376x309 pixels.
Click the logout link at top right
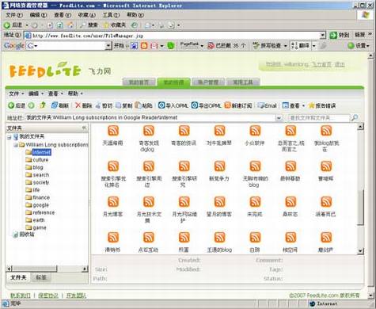[340, 64]
